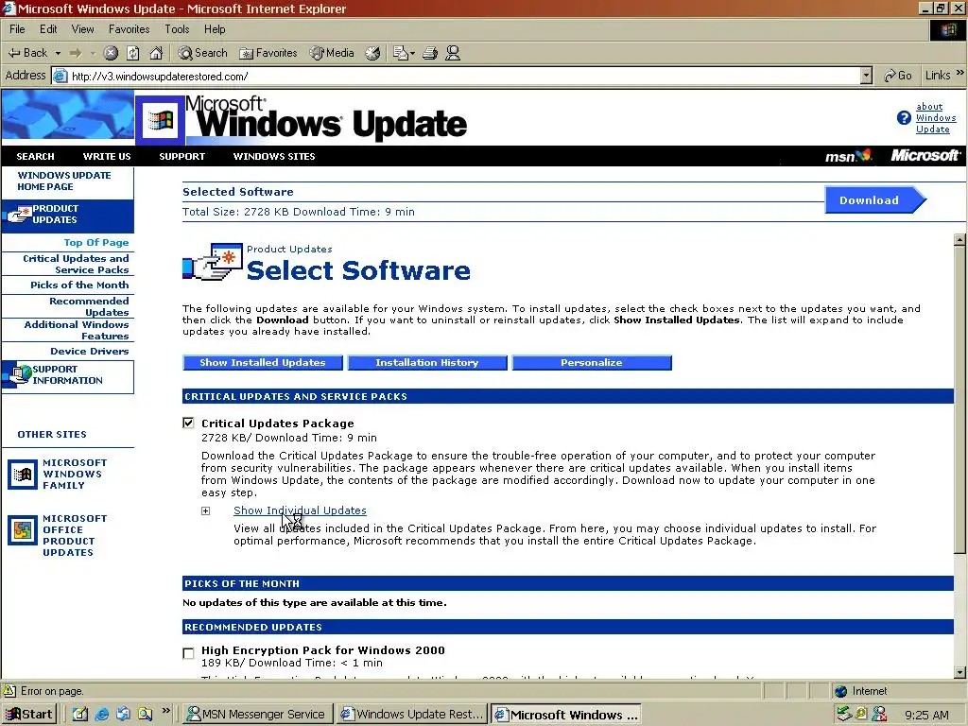Screen dimensions: 968x726
Task: Open the about Windows Update link
Action: 935,118
